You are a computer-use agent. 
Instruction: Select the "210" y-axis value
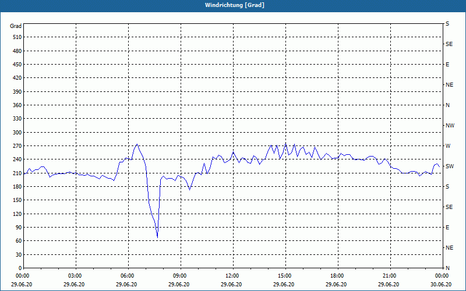[17, 173]
